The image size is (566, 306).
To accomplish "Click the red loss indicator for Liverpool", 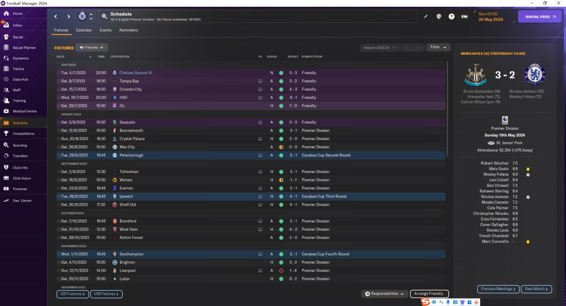I will click(281, 271).
